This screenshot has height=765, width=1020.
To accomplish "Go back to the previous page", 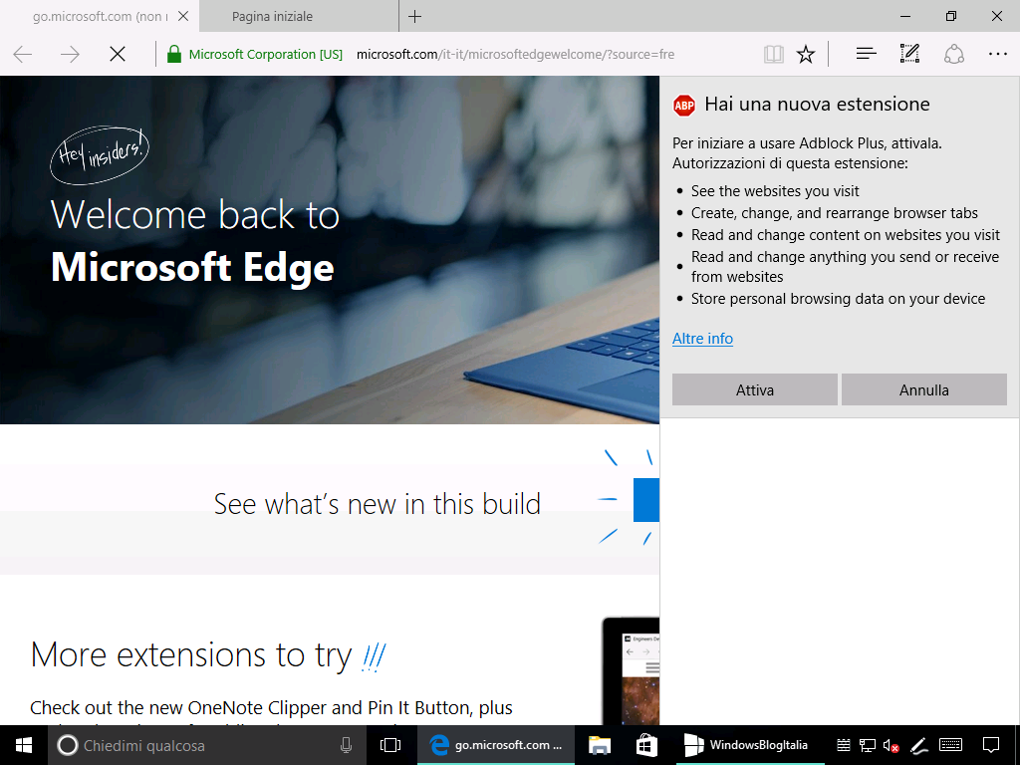I will click(x=23, y=54).
